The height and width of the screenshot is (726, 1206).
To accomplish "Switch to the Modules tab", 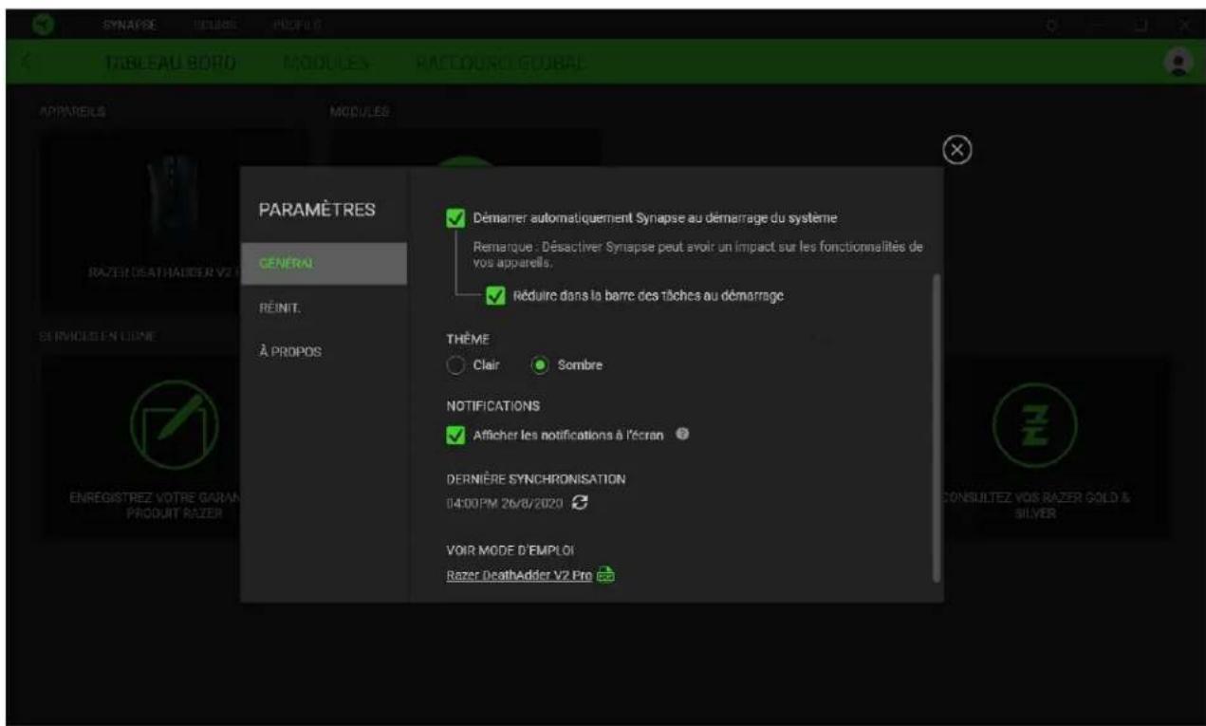I will click(x=325, y=62).
